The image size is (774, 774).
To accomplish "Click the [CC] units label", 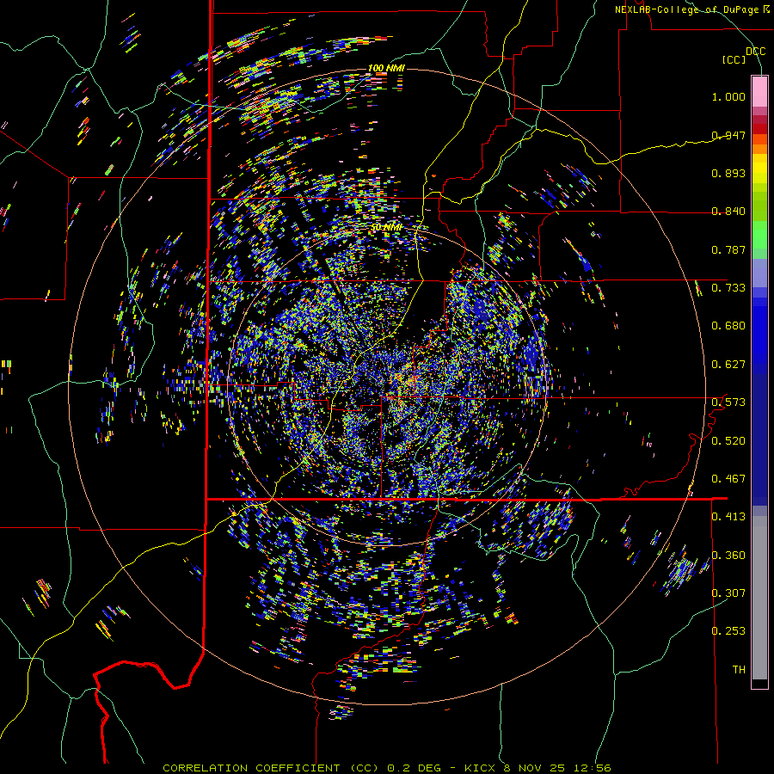I will click(x=734, y=59).
